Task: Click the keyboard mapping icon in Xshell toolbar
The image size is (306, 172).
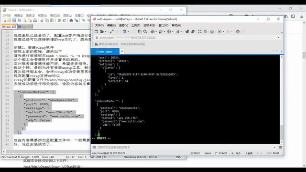Action: [x=212, y=32]
